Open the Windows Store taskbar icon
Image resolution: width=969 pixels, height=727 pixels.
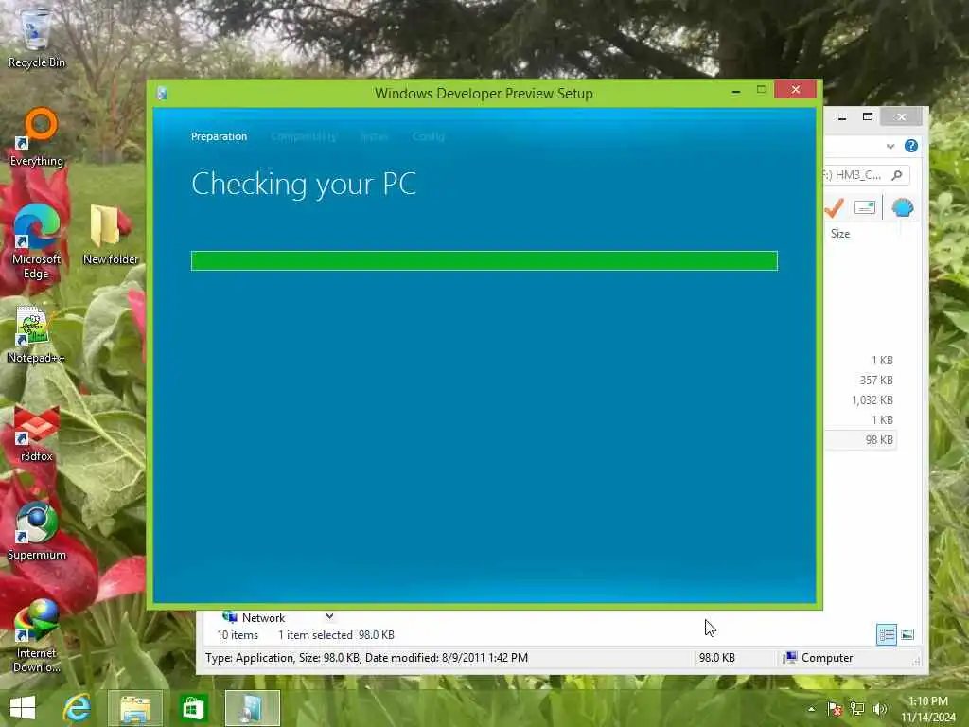193,708
